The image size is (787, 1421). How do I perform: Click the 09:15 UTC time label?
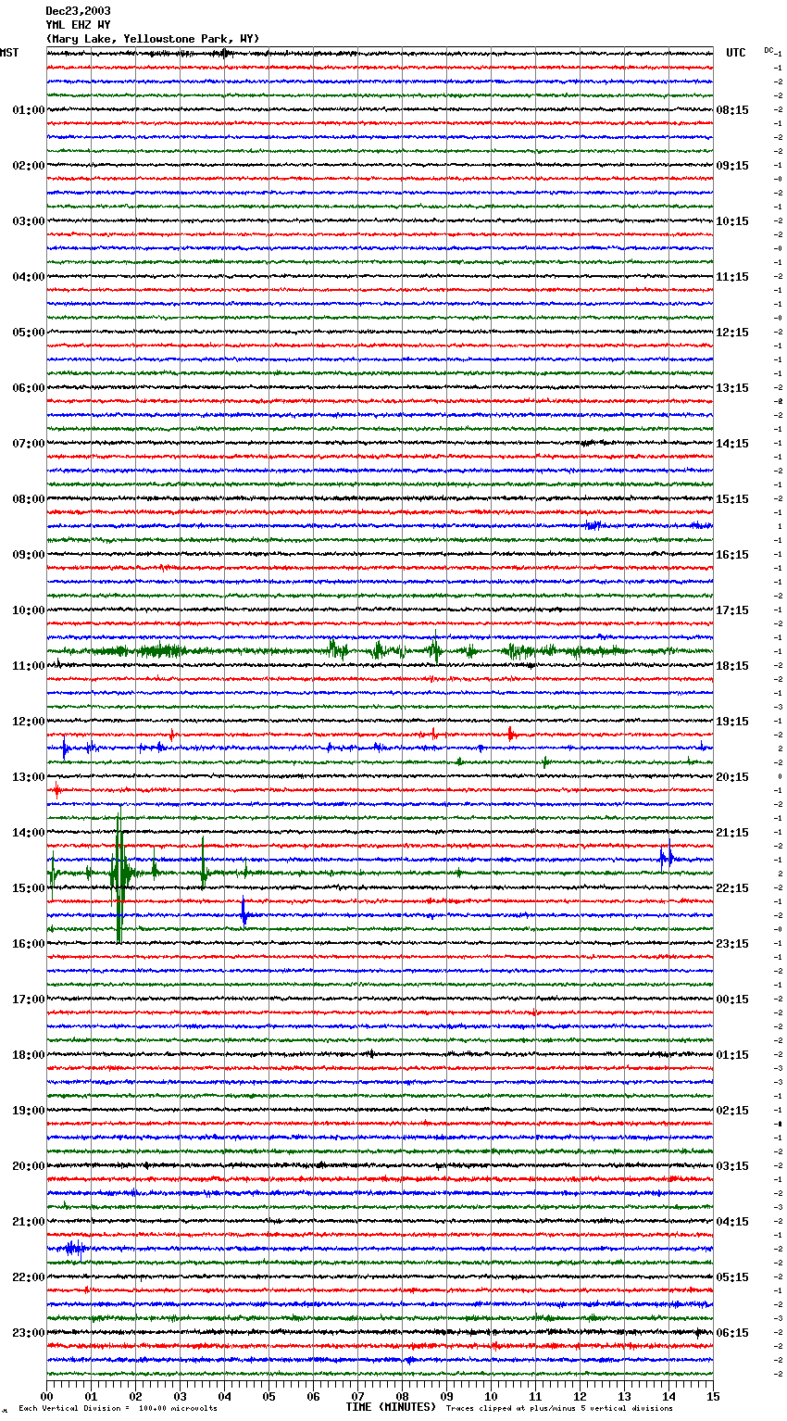[732, 166]
